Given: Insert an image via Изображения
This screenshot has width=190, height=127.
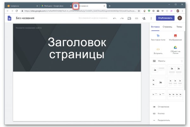Looking at the screenshot, I should pos(175,37).
